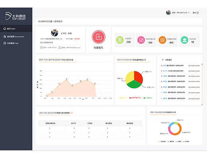The width and height of the screenshot is (207, 155).
Task: Toggle the light-green legend marker under the donut chart
Action: 159,141
